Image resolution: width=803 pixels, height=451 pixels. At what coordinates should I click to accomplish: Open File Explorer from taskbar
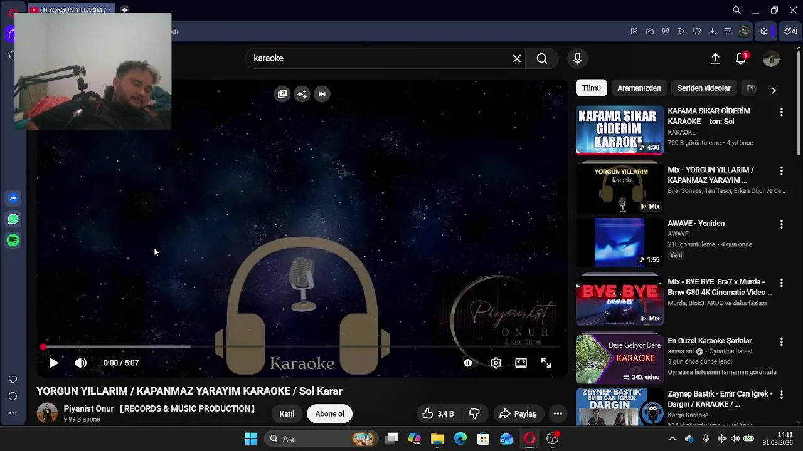click(437, 438)
